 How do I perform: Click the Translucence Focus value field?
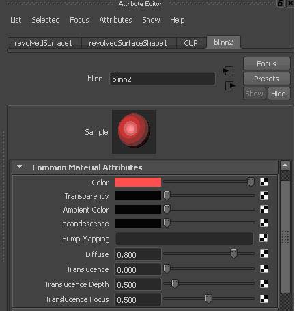pos(138,299)
